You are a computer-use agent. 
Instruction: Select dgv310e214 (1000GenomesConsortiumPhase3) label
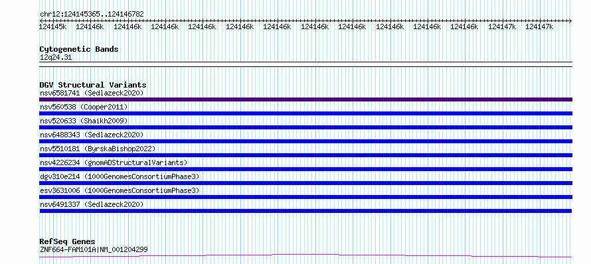120,176
